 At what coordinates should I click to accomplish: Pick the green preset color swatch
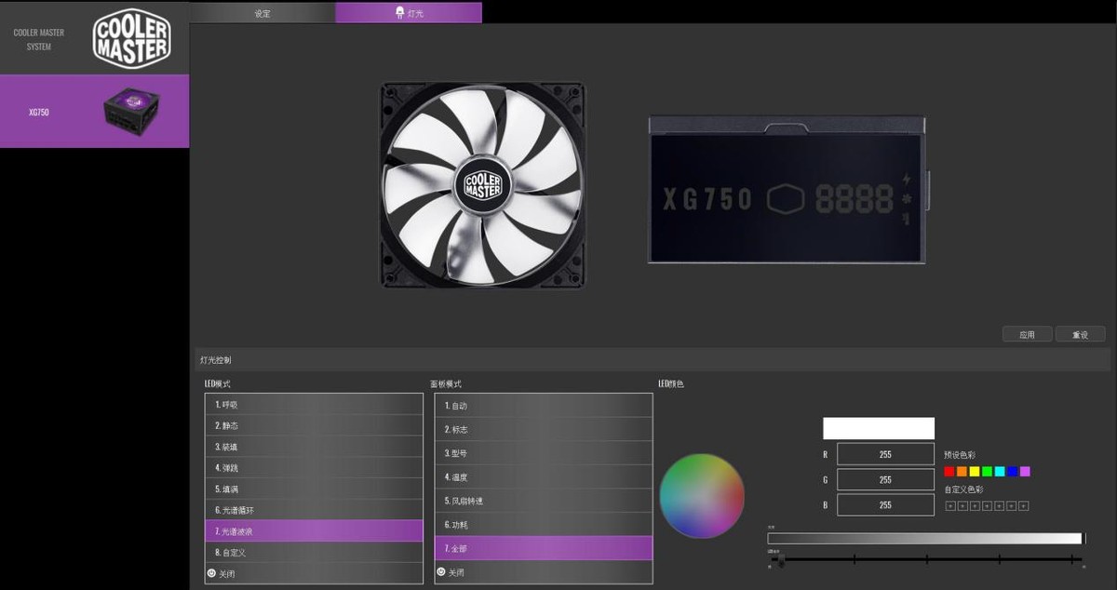988,472
